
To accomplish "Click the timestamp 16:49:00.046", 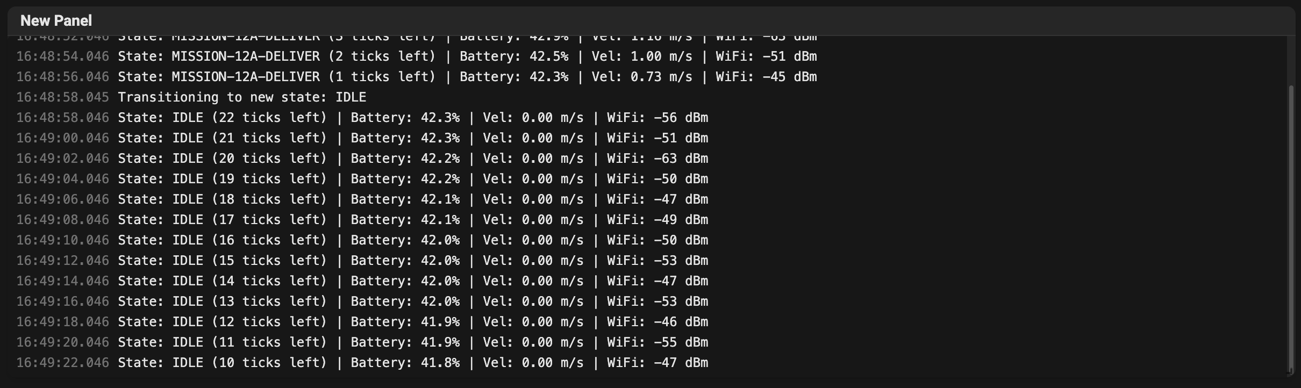I will coord(62,138).
